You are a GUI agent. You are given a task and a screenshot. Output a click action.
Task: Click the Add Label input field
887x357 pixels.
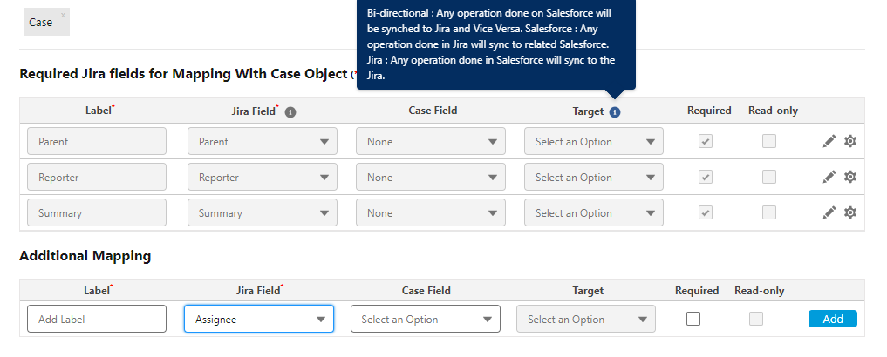(97, 319)
